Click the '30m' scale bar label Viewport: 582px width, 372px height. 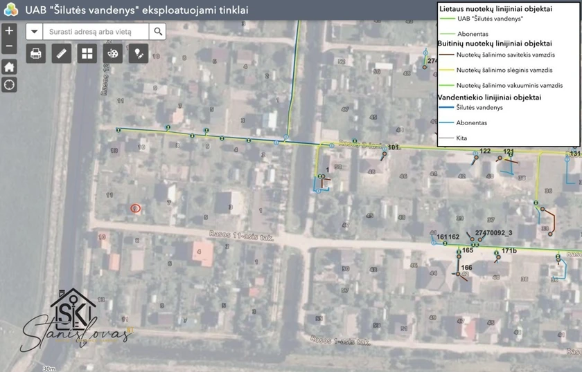[x=49, y=369]
